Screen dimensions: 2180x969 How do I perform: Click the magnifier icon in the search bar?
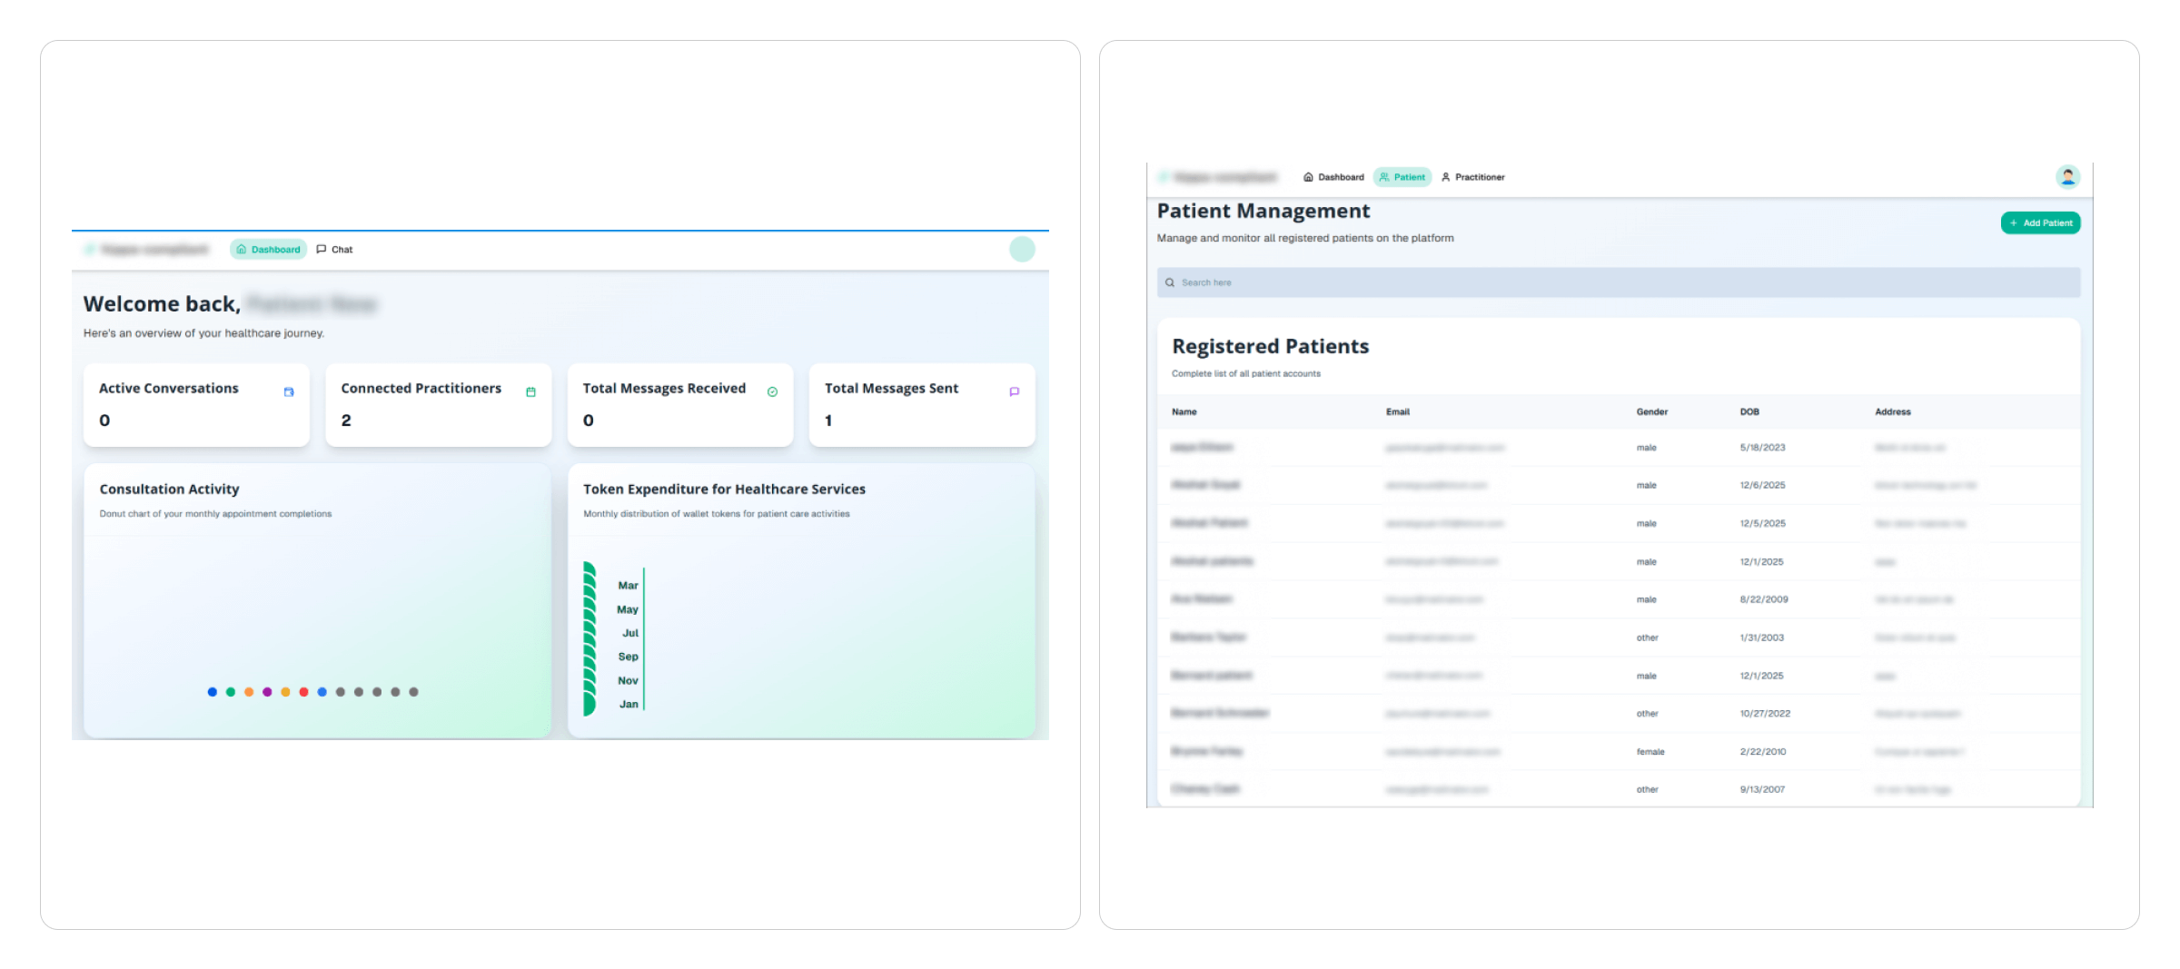[1170, 282]
